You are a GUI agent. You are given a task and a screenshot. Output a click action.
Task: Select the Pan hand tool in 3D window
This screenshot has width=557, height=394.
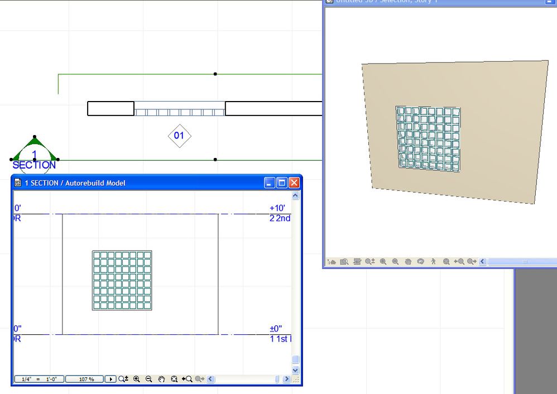point(408,262)
